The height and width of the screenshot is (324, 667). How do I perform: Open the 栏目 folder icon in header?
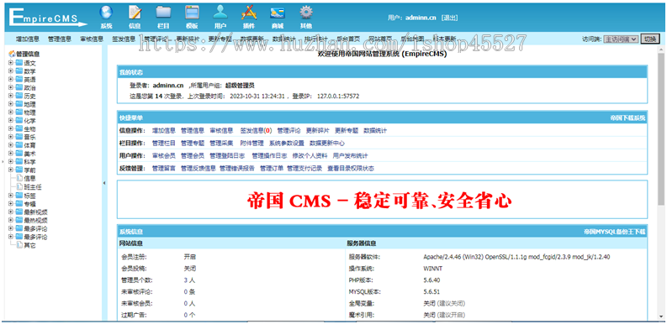pyautogui.click(x=163, y=13)
